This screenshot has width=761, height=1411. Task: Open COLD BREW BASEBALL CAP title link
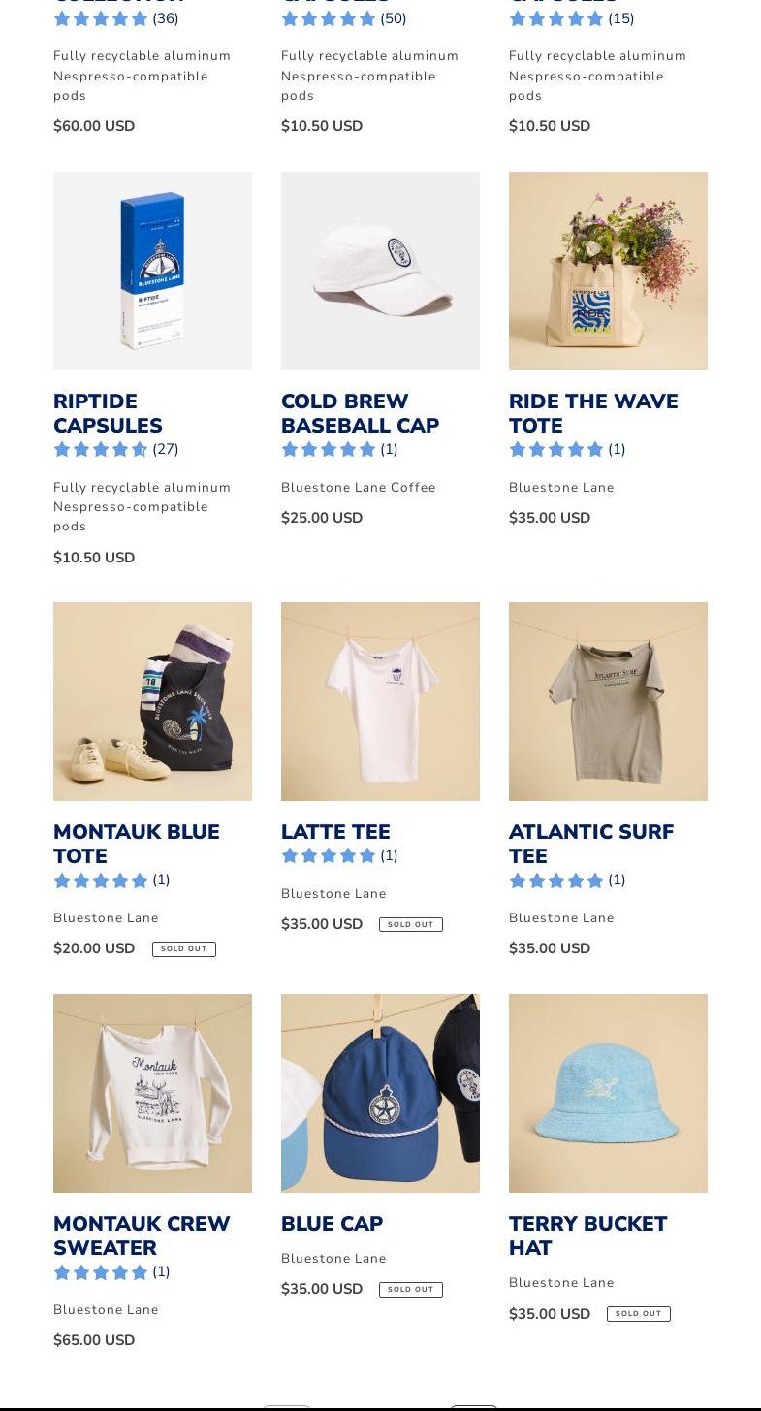tap(360, 413)
